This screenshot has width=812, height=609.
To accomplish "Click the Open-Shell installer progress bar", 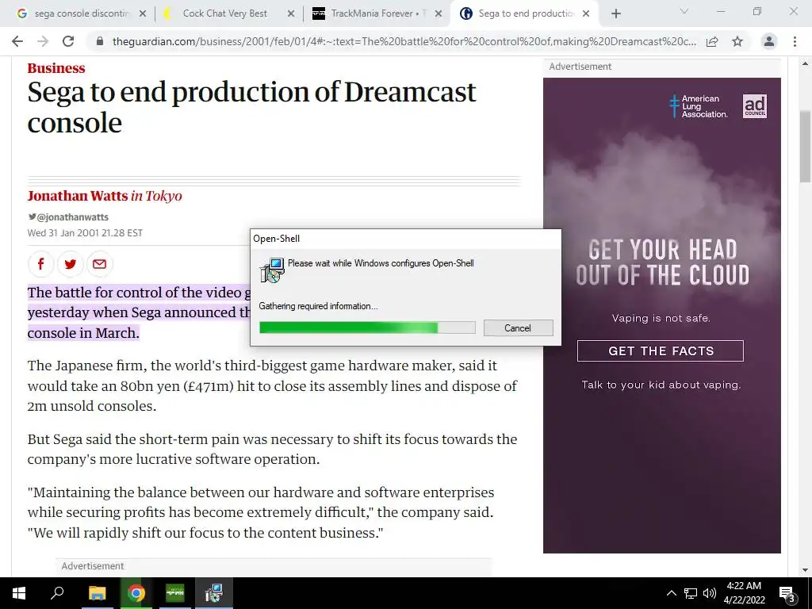I will click(367, 327).
